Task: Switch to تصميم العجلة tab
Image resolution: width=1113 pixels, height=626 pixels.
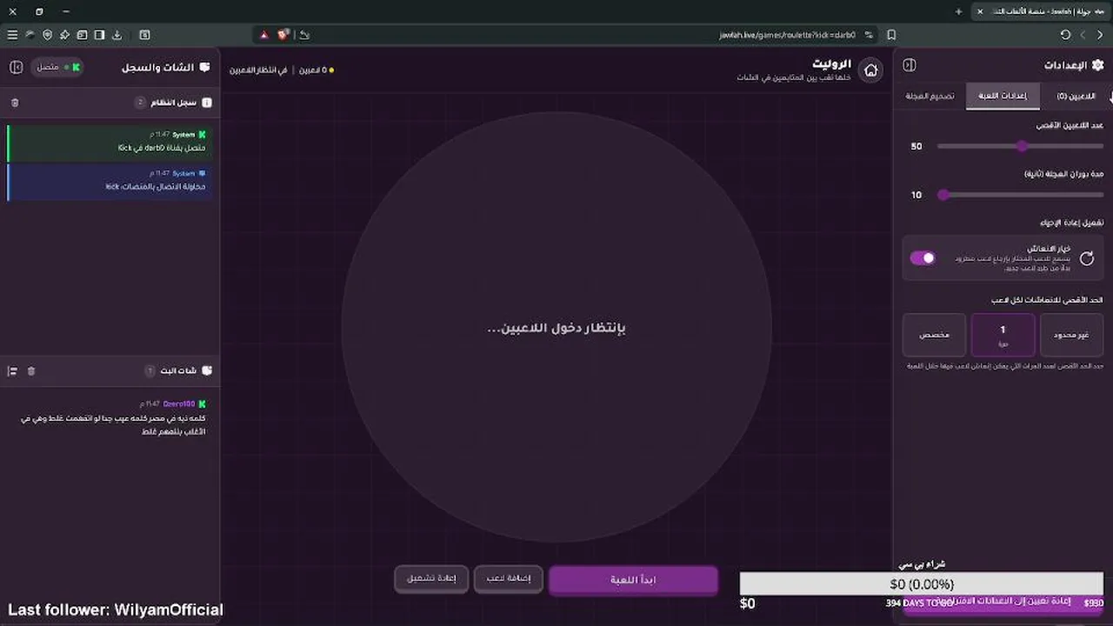Action: point(930,96)
